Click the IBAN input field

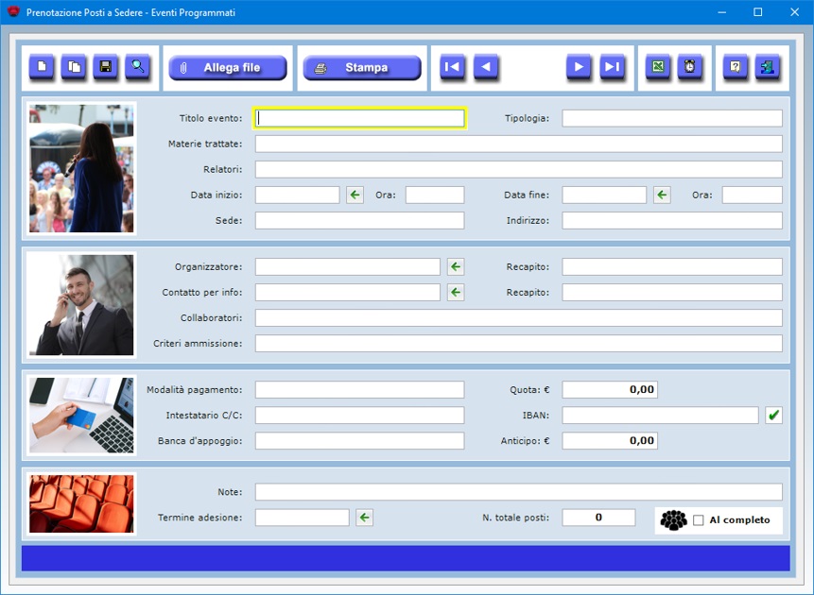[660, 415]
